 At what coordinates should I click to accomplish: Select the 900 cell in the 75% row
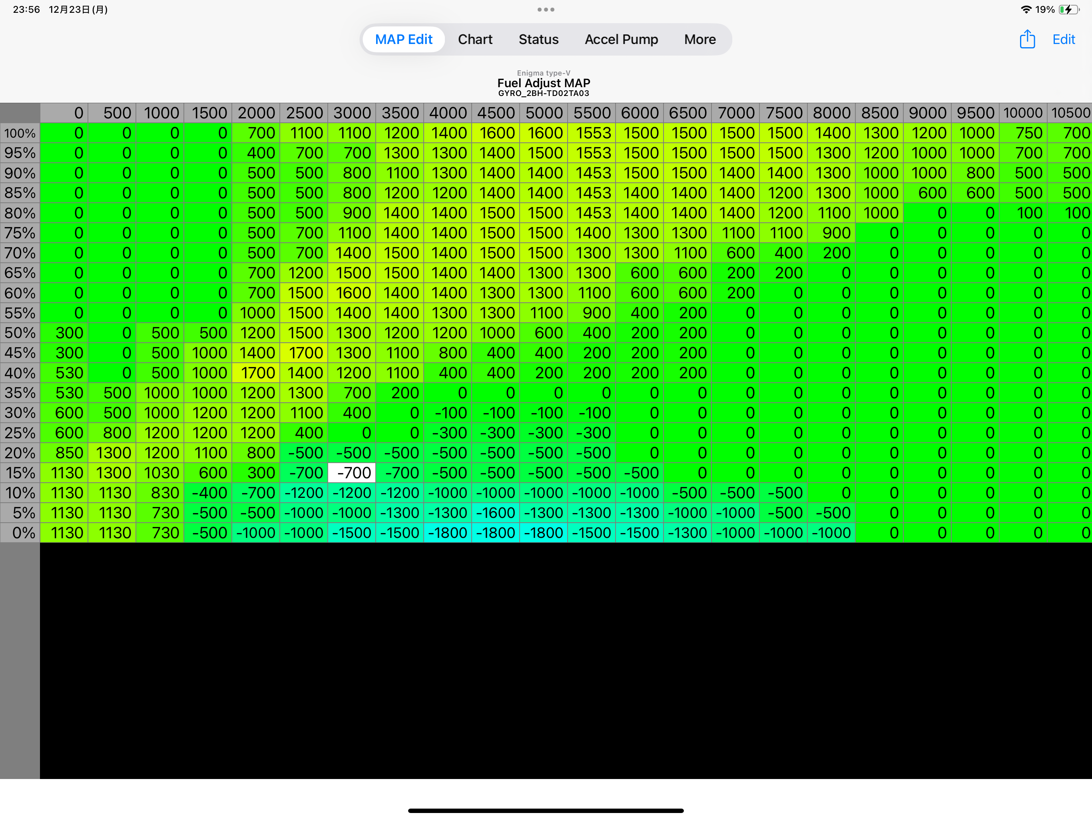click(x=832, y=233)
